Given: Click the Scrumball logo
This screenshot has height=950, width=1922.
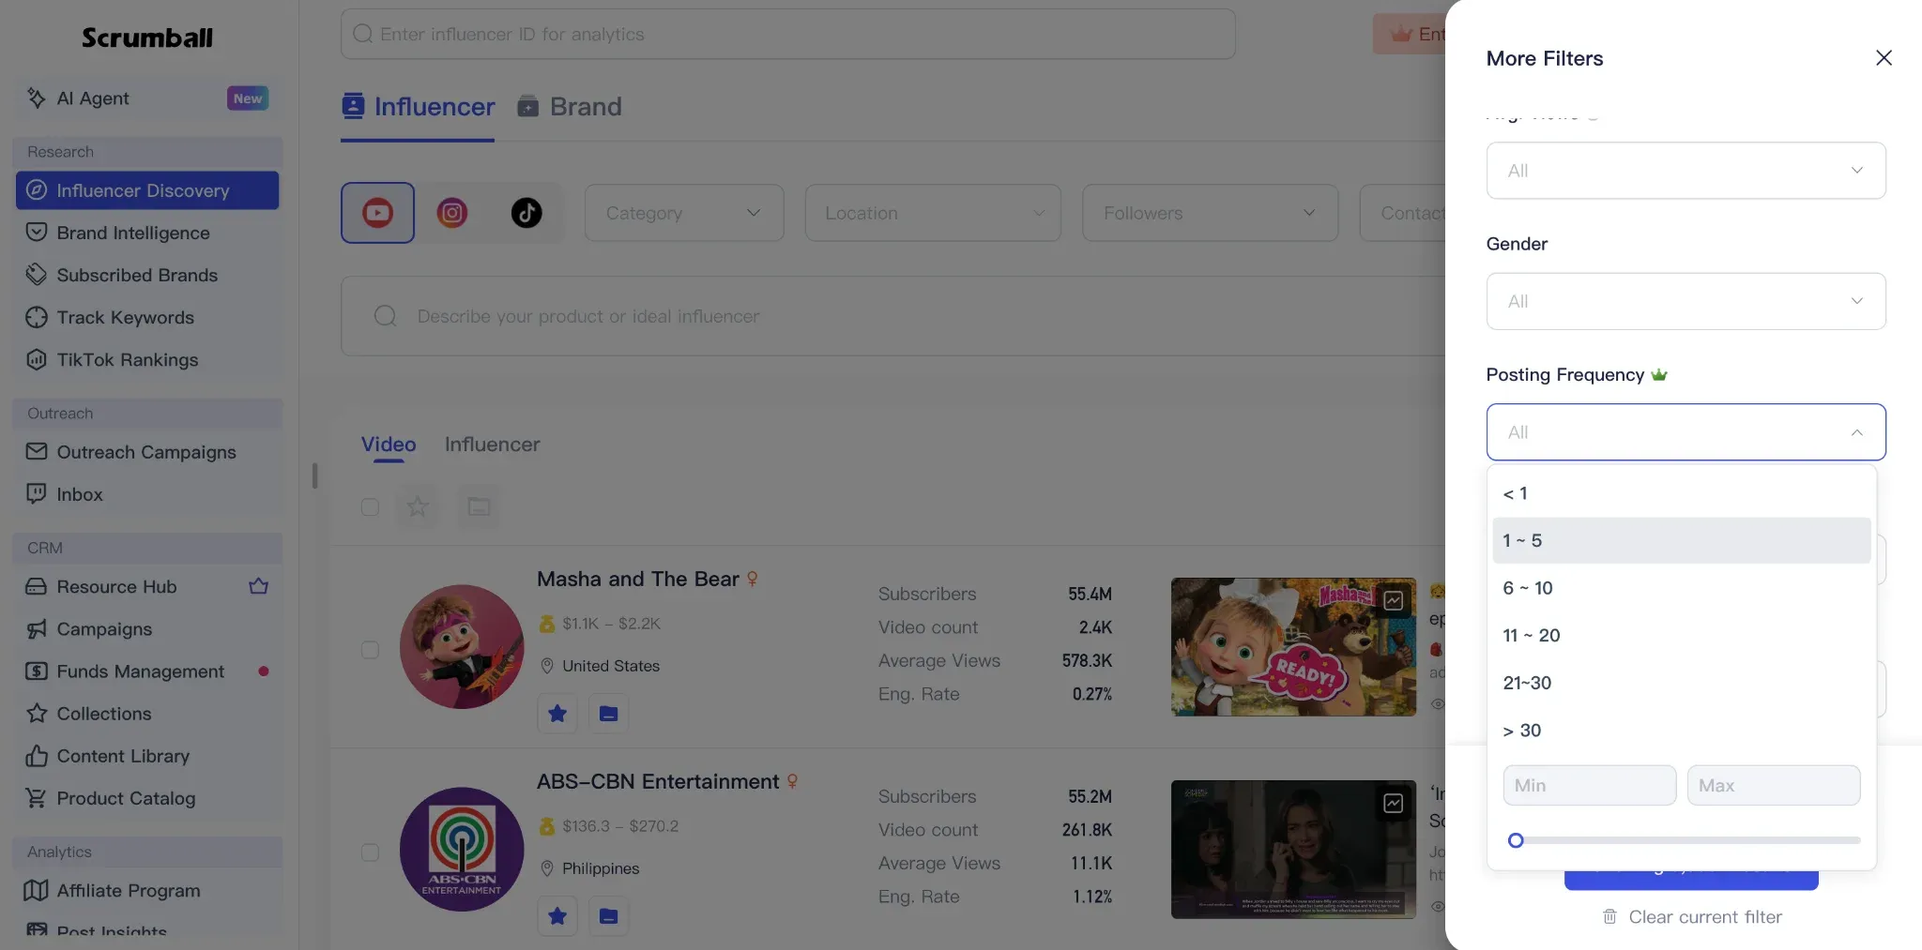Looking at the screenshot, I should pyautogui.click(x=147, y=38).
